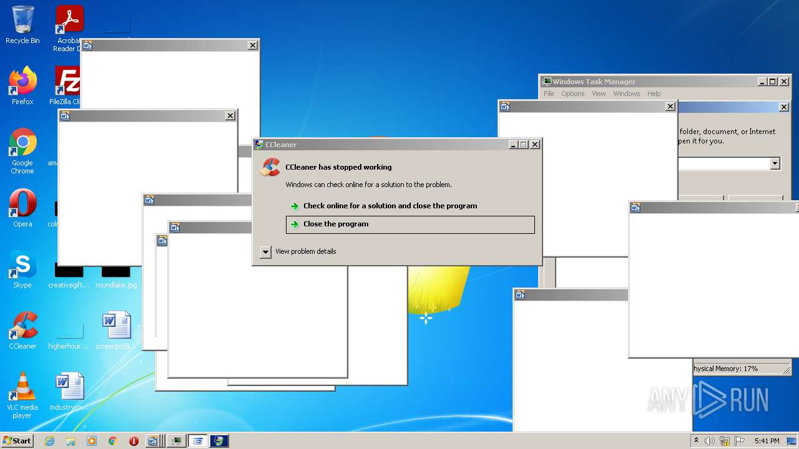The image size is (799, 449).
Task: Open the CCleaner desktop shortcut
Action: (22, 331)
